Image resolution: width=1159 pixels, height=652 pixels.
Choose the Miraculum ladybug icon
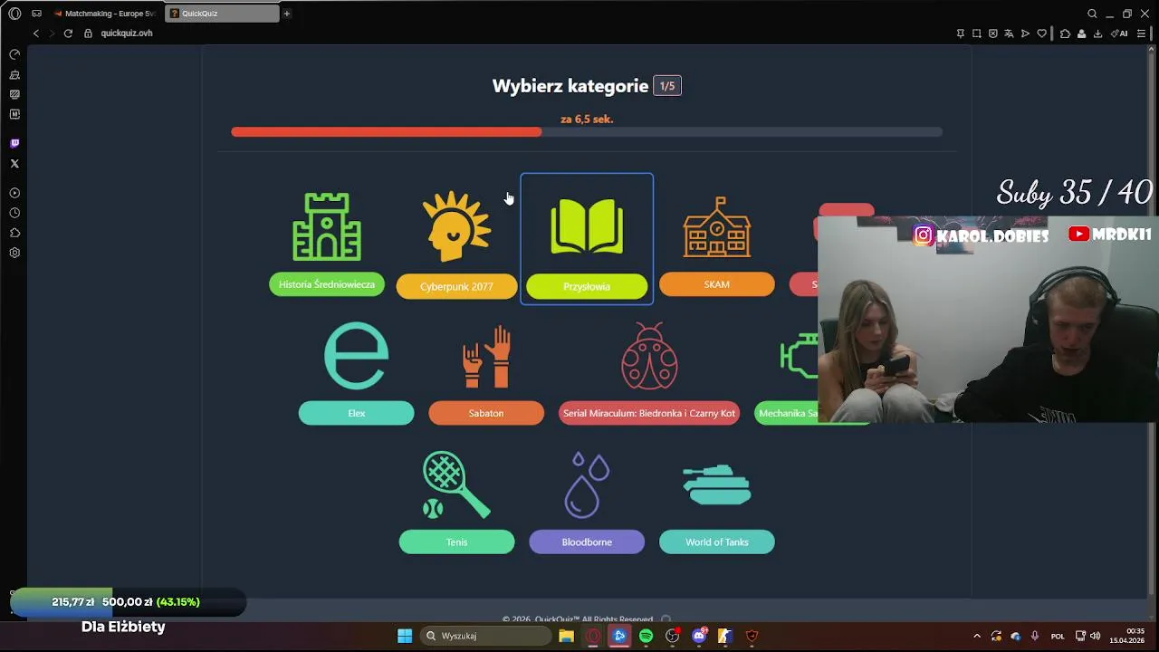coord(649,356)
